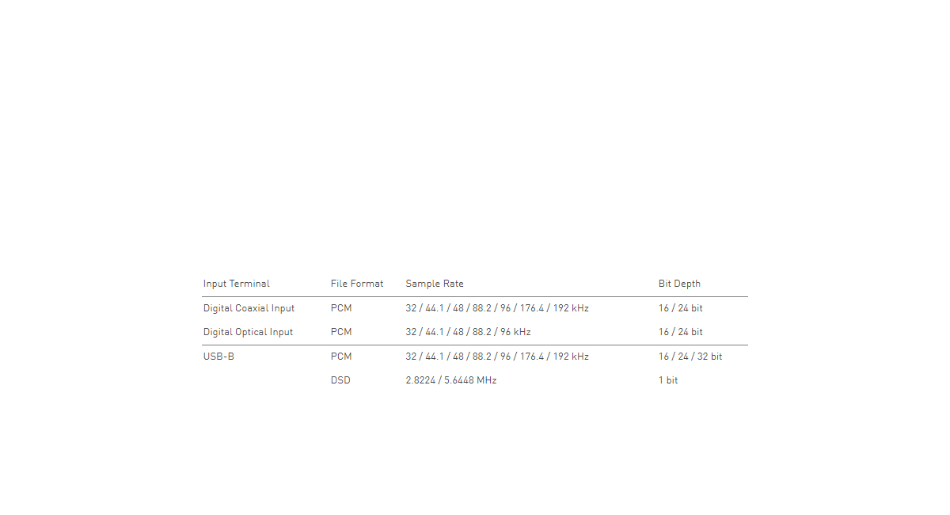
Task: Click the Digital Optical Input bit depth
Action: click(x=680, y=332)
